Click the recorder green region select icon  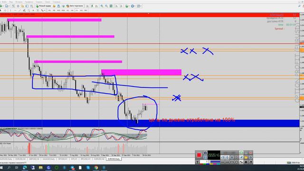pyautogui.click(x=241, y=153)
